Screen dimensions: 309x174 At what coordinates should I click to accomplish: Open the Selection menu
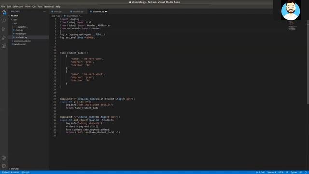click(18, 6)
